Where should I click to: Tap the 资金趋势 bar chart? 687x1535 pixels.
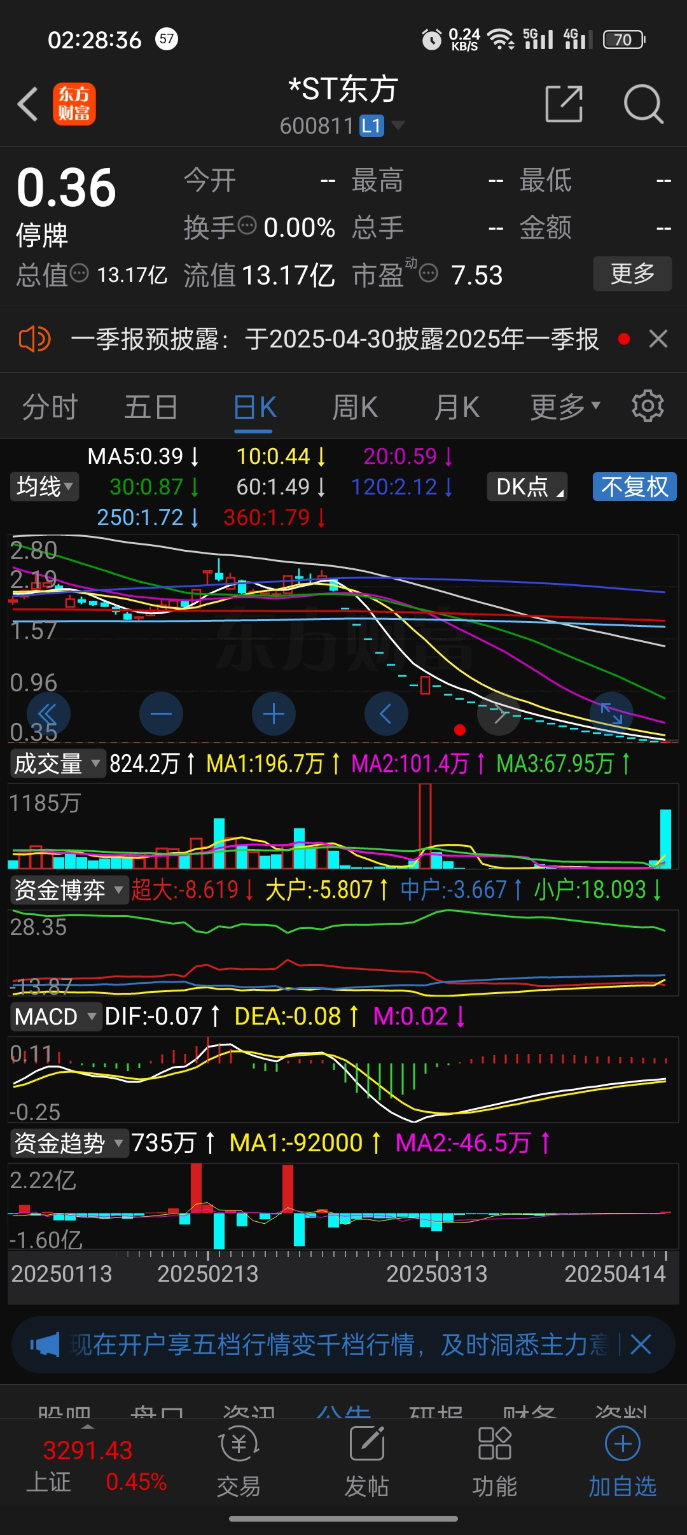(x=343, y=1206)
